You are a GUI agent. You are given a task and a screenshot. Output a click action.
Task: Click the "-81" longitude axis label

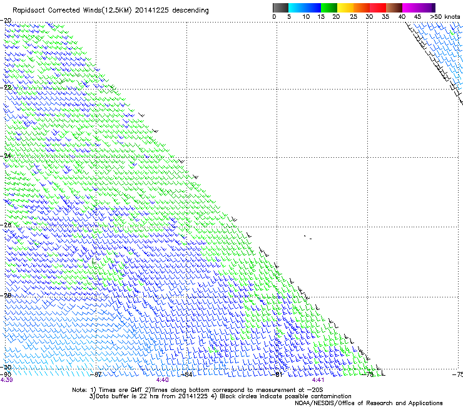tap(277, 374)
